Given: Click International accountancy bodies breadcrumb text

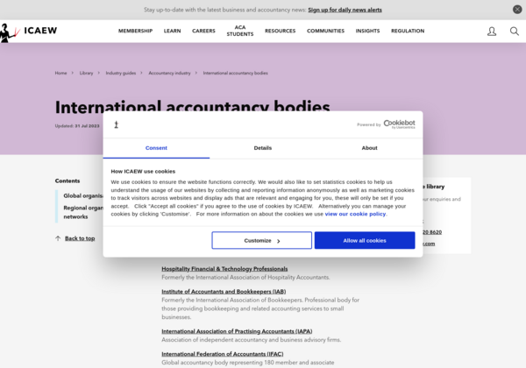Looking at the screenshot, I should (x=236, y=73).
